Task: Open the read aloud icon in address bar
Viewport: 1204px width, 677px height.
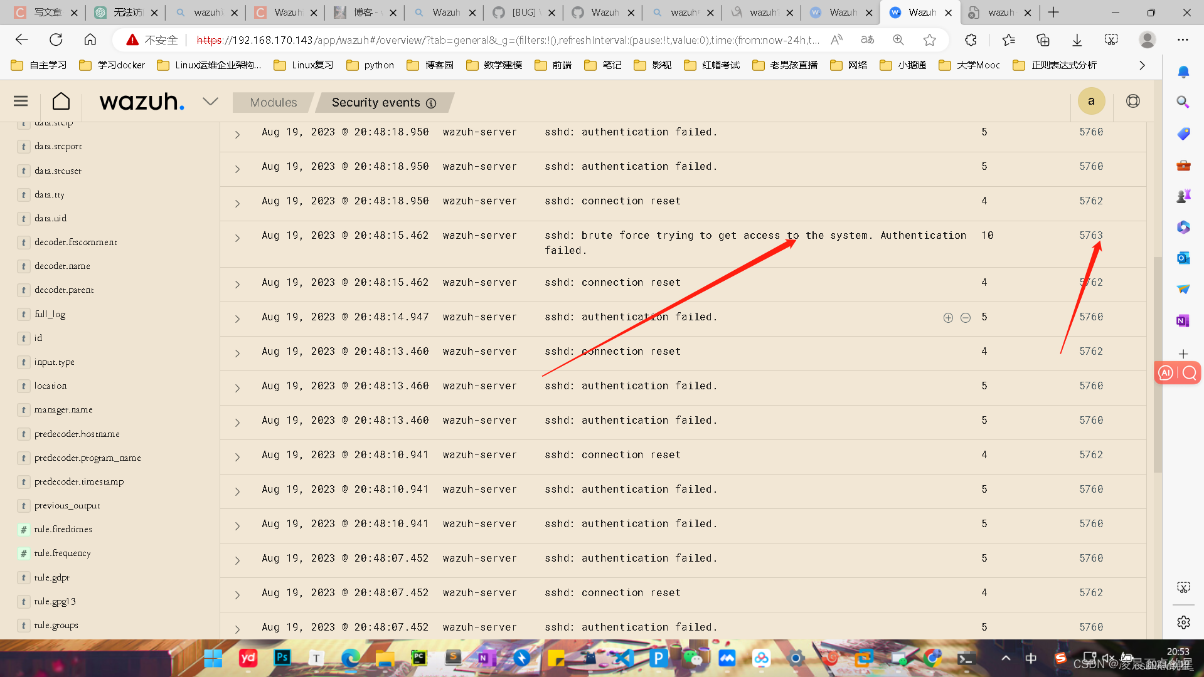Action: click(x=836, y=39)
